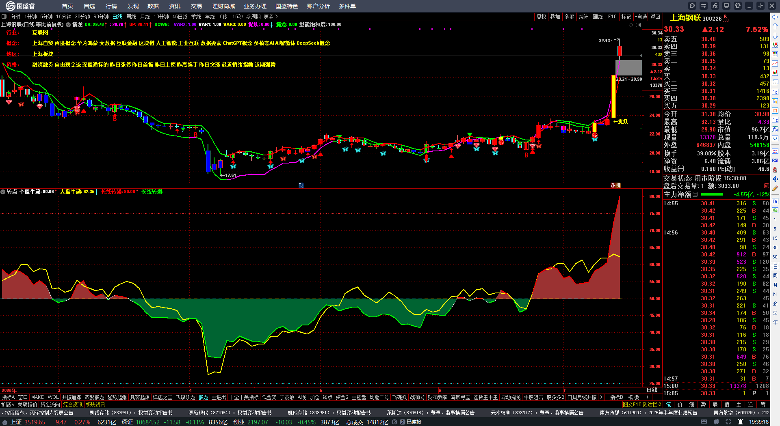Click the keyboard icon in status bar
Screen dimensions: 780x426
click(x=704, y=422)
